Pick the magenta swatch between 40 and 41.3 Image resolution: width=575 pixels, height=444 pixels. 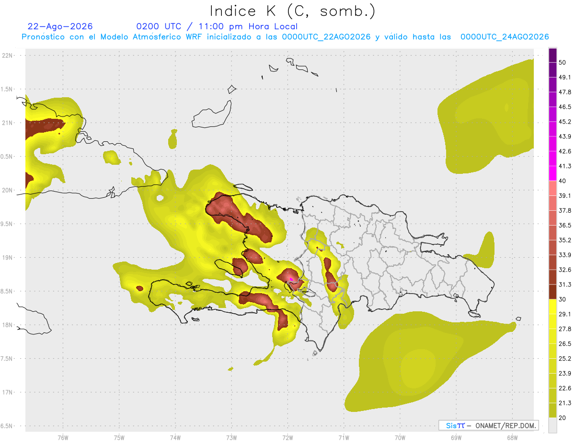[552, 174]
